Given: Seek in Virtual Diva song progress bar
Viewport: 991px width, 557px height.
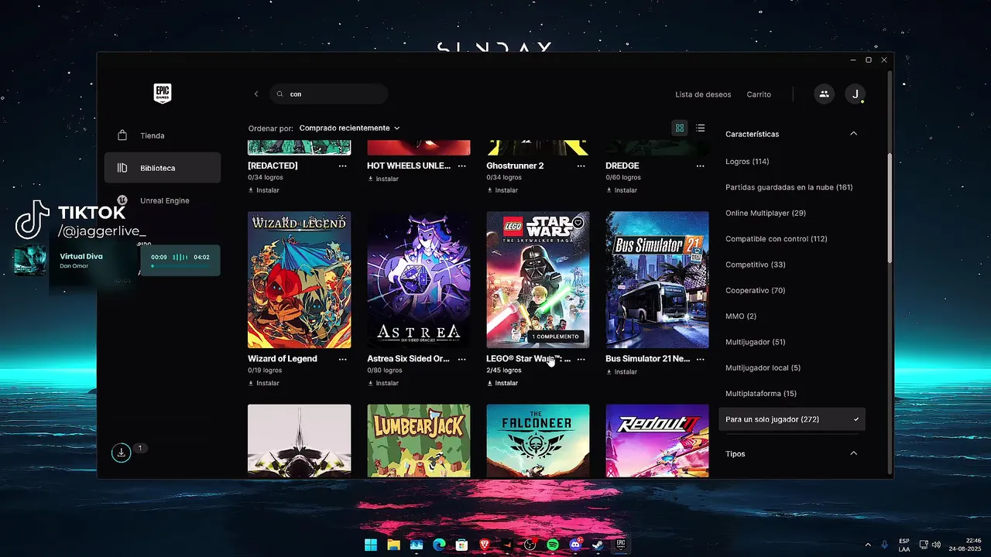Looking at the screenshot, I should pos(180,266).
